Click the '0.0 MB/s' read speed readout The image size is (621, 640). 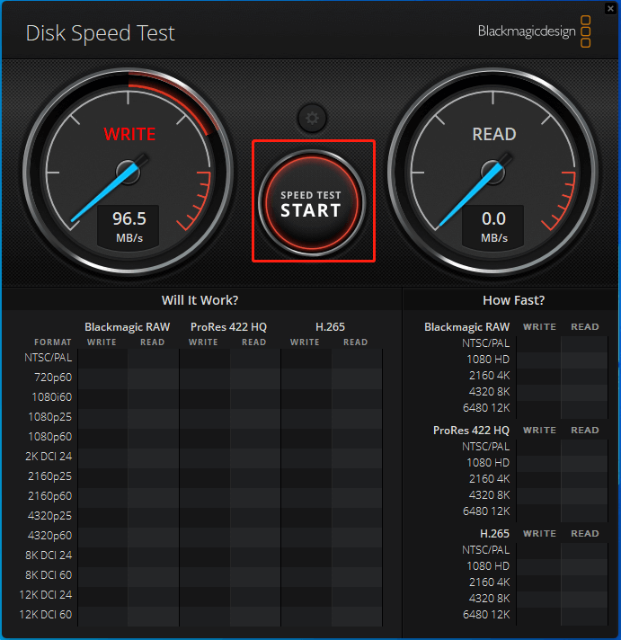(x=493, y=227)
